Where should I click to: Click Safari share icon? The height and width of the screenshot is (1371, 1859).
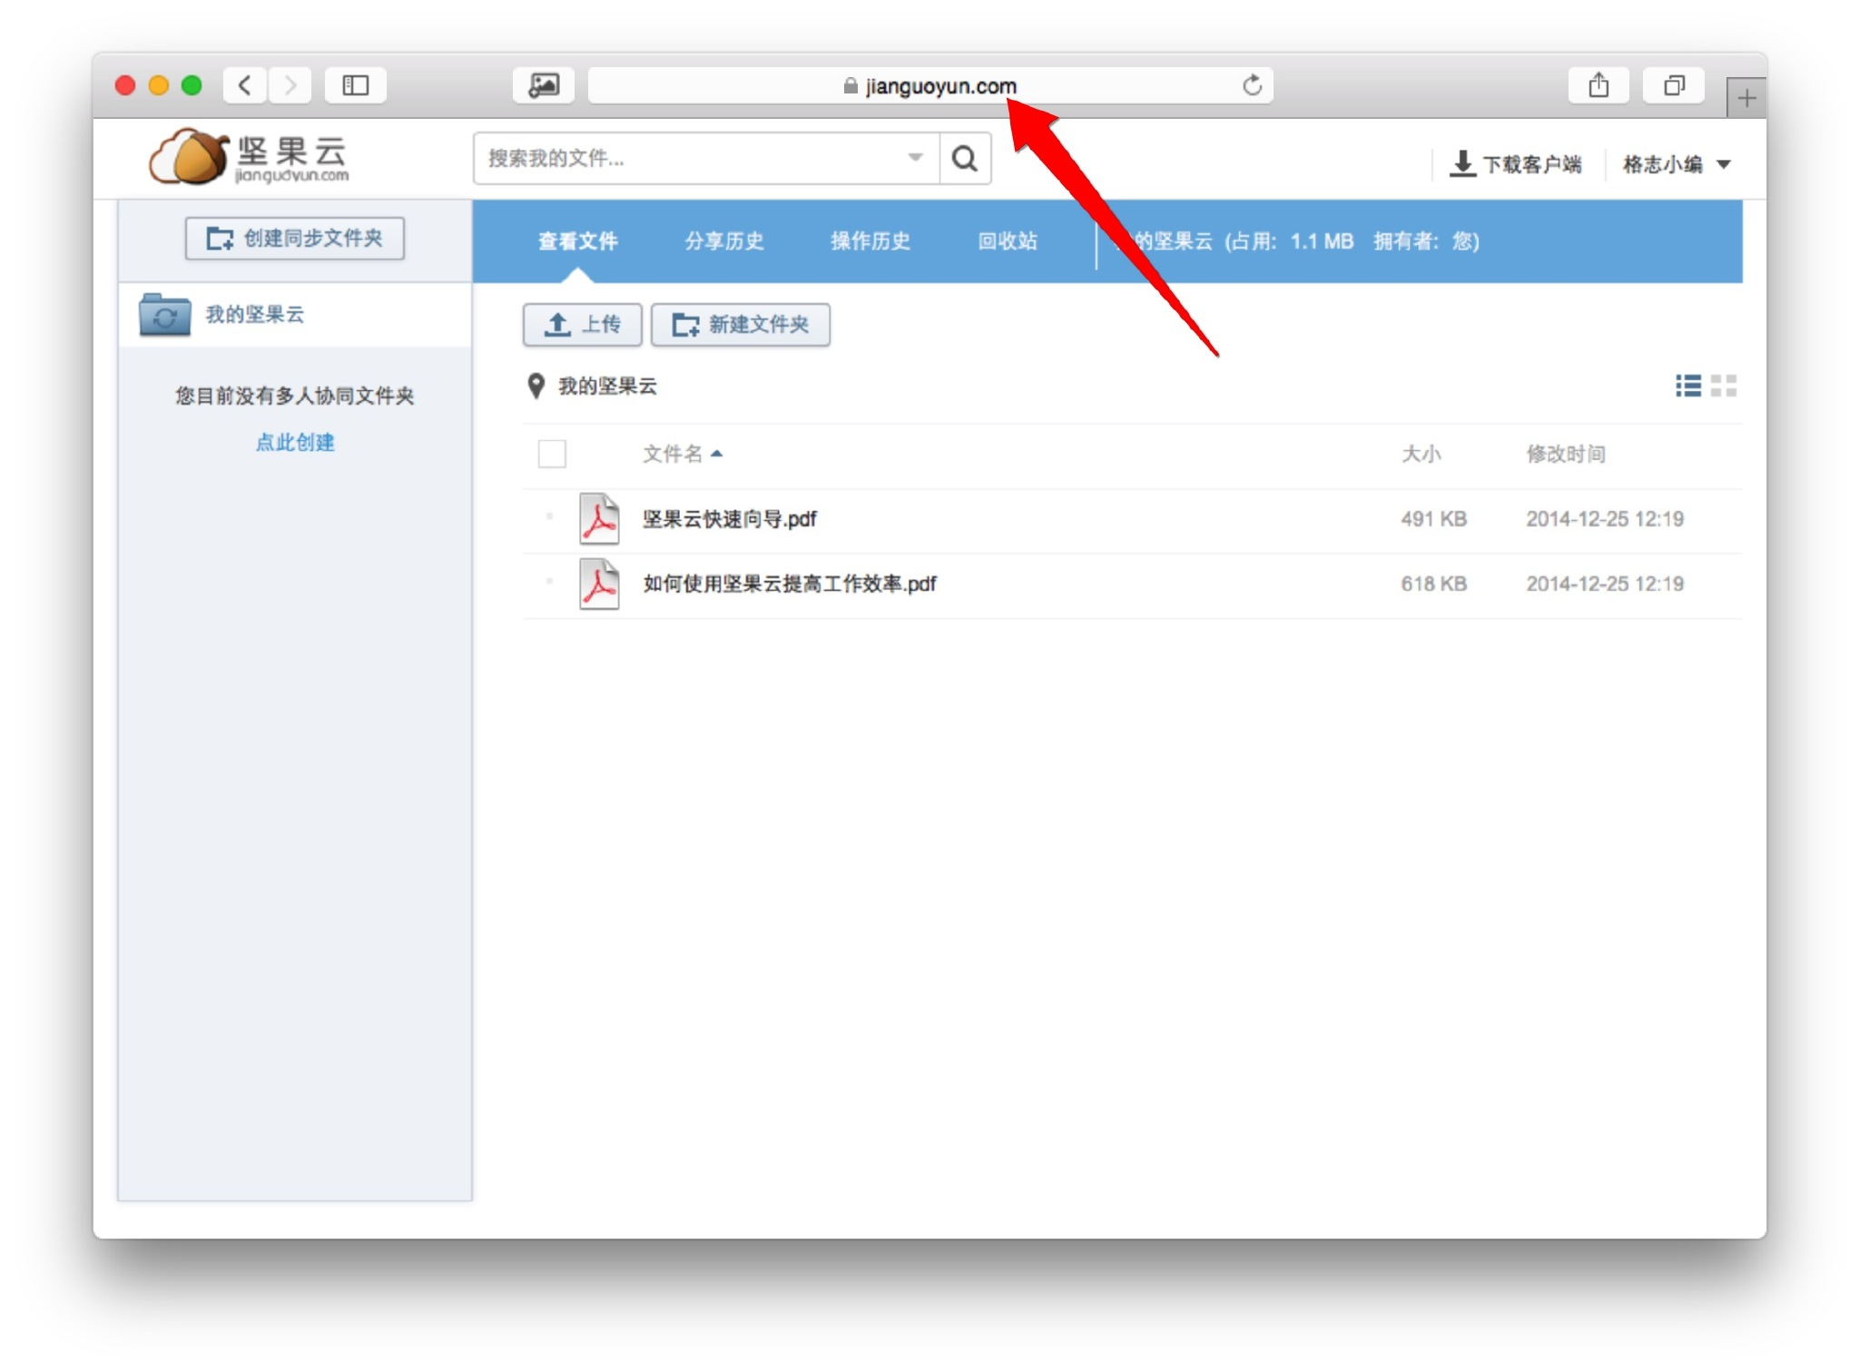tap(1598, 85)
